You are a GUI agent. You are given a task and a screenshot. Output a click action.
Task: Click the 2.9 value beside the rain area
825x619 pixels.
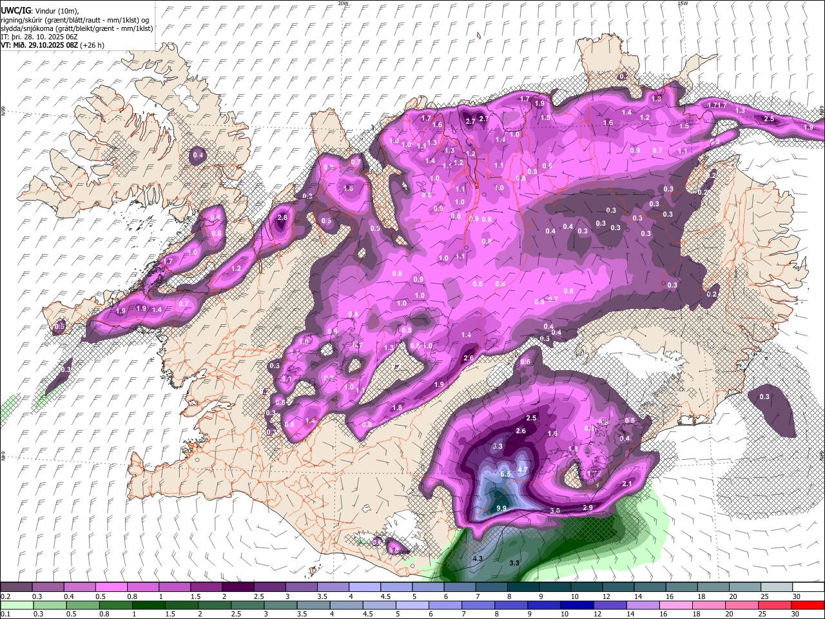click(x=587, y=508)
